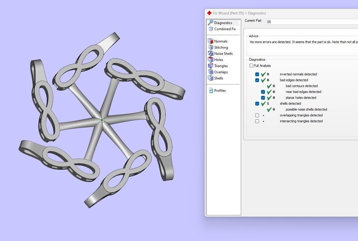Viewport: 358px width, 241px height.
Task: Click the red cross Fix Wizard icon
Action: 209,13
